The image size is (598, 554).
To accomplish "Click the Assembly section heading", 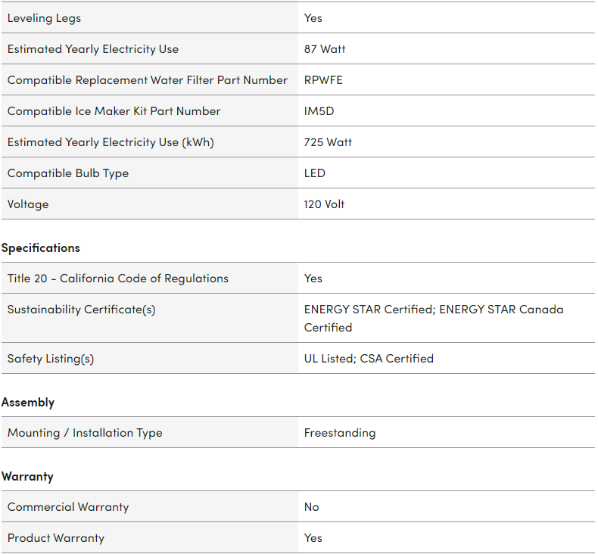I will click(x=28, y=403).
